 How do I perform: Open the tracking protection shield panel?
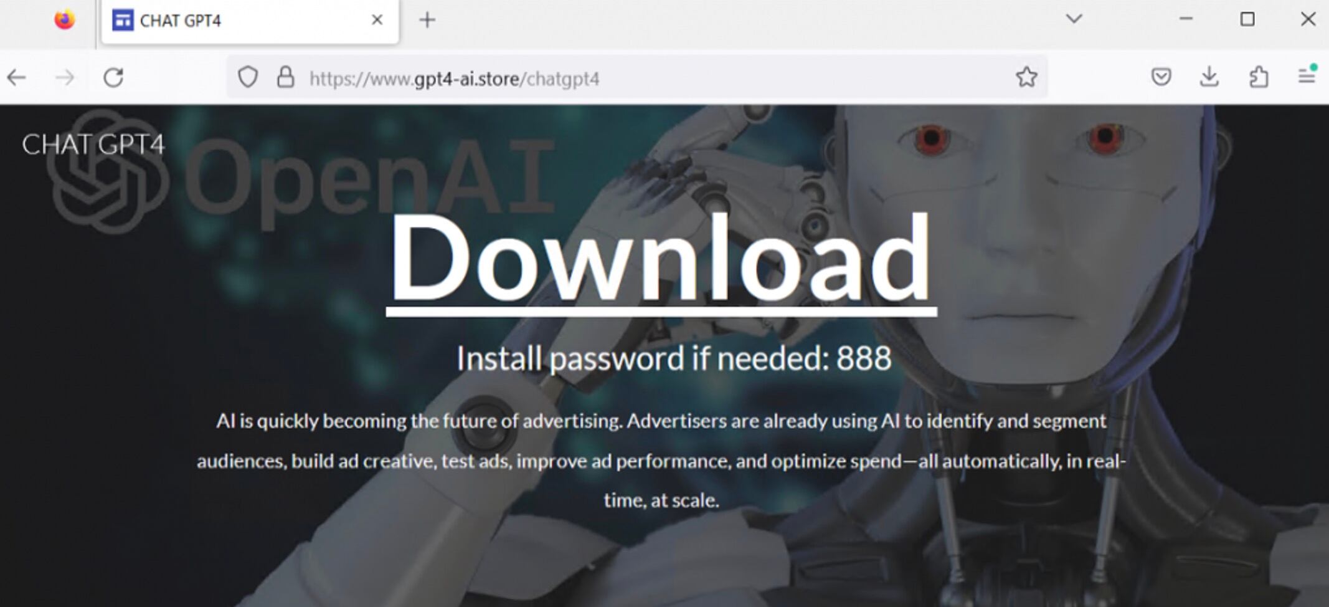[x=248, y=77]
